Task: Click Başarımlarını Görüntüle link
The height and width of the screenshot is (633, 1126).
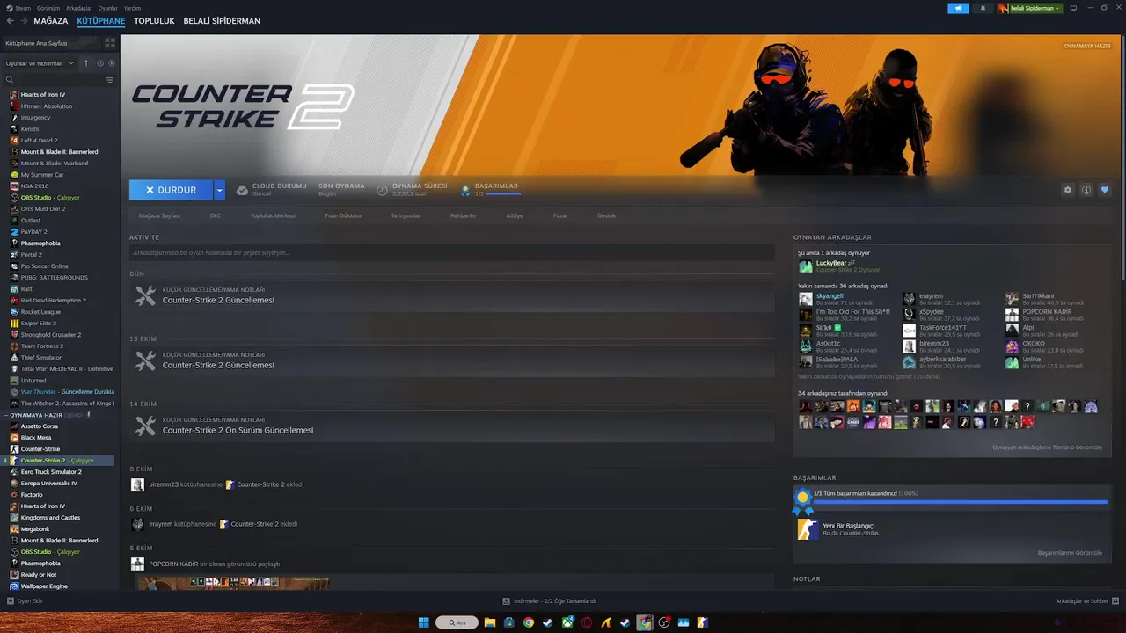Action: click(x=1070, y=553)
